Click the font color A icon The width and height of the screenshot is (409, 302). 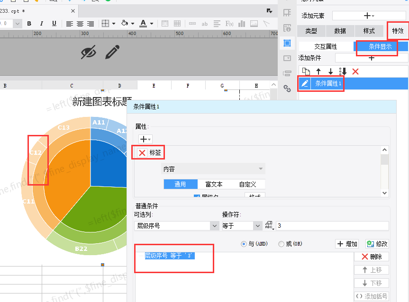143,24
